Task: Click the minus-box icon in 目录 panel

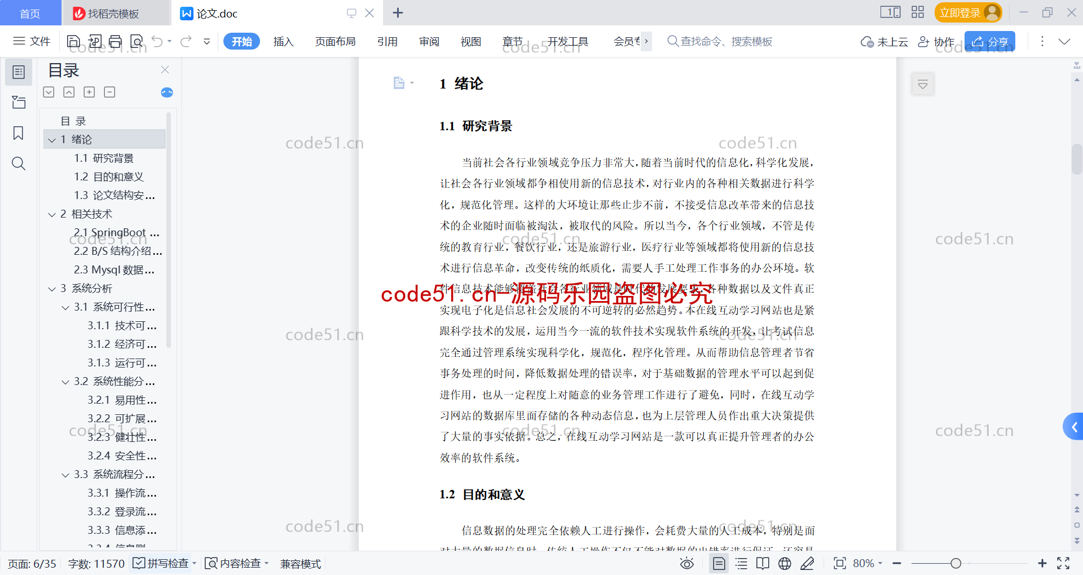Action: [x=109, y=92]
